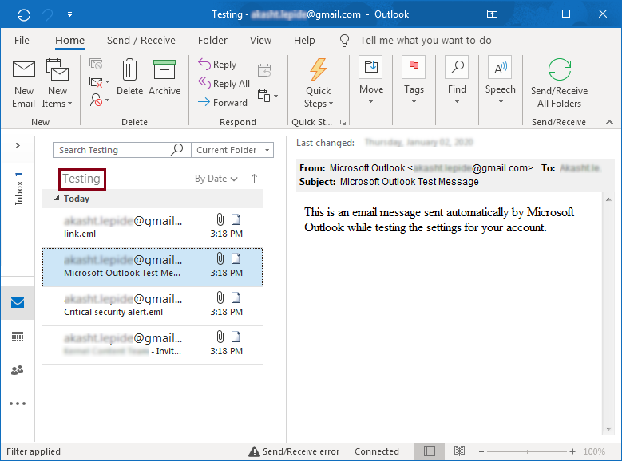622x461 pixels.
Task: Click reading pane scroll down arrow
Action: [x=608, y=429]
